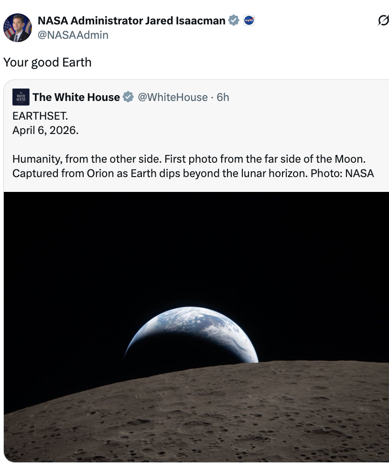The image size is (389, 469).
Task: Click the verified checkmark beside Jared Isaacman's name
Action: coord(234,20)
